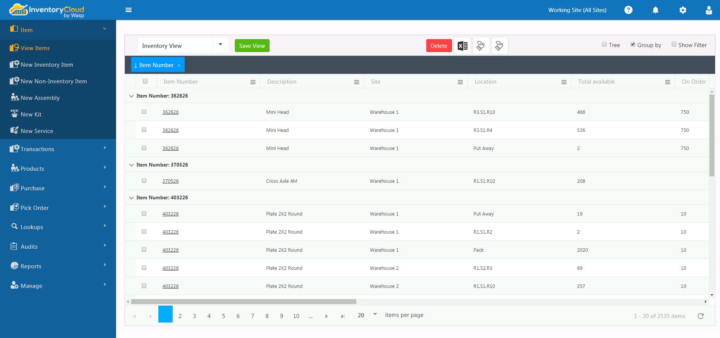Click the Excel export icon

[463, 46]
